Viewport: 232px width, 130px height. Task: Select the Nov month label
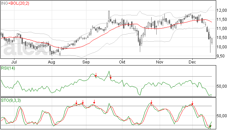pyautogui.click(x=160, y=62)
